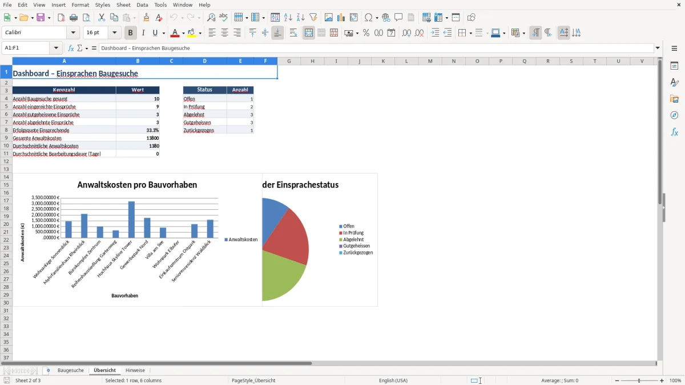Click Sort Descending icon

tap(300, 18)
